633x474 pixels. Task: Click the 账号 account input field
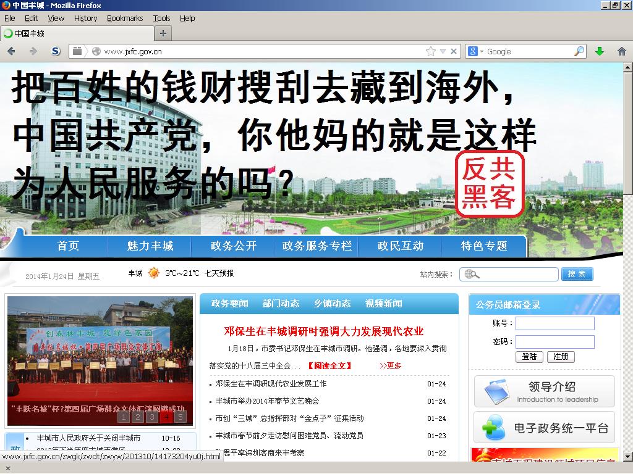(554, 323)
